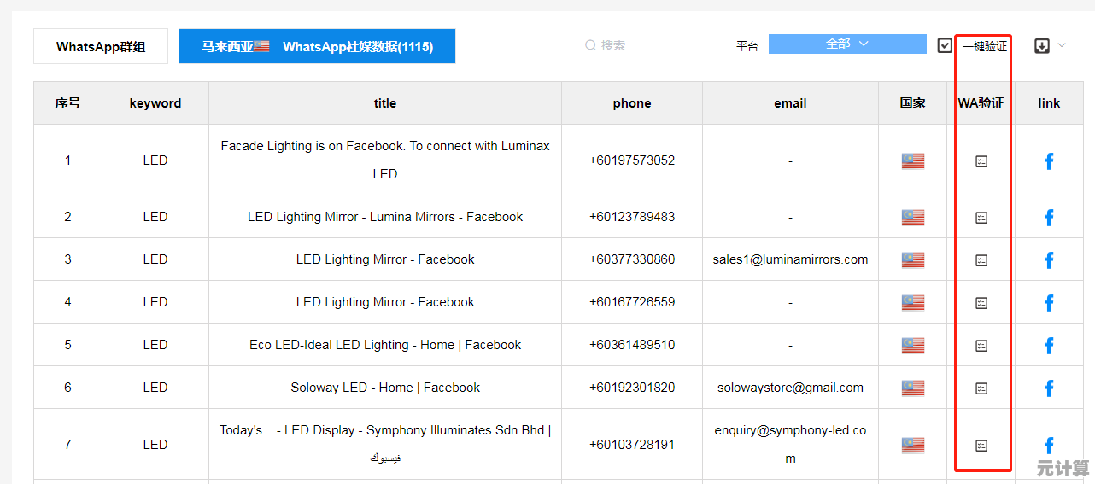Click the search magnifier icon
The width and height of the screenshot is (1095, 484).
(x=590, y=45)
